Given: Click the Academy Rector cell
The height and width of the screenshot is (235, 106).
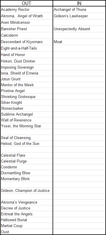Looking at the screenshot, I should (x=26, y=10).
